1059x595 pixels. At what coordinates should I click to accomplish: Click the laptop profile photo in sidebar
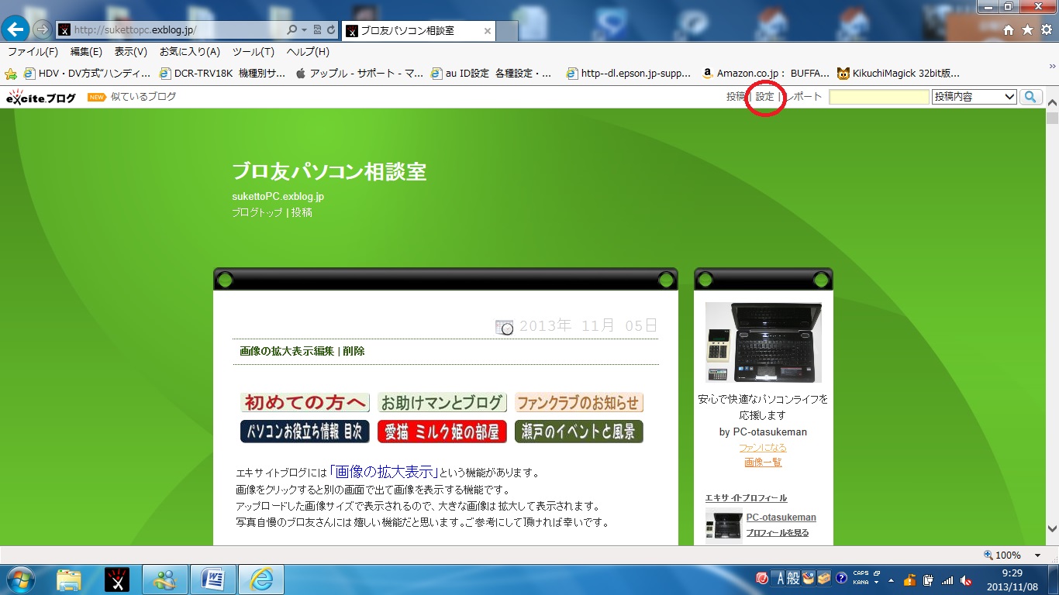(x=764, y=342)
